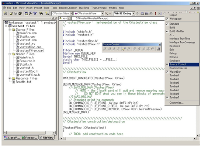Click Show History icon in Source Control toolbar
The width and height of the screenshot is (201, 148).
[x=134, y=49]
